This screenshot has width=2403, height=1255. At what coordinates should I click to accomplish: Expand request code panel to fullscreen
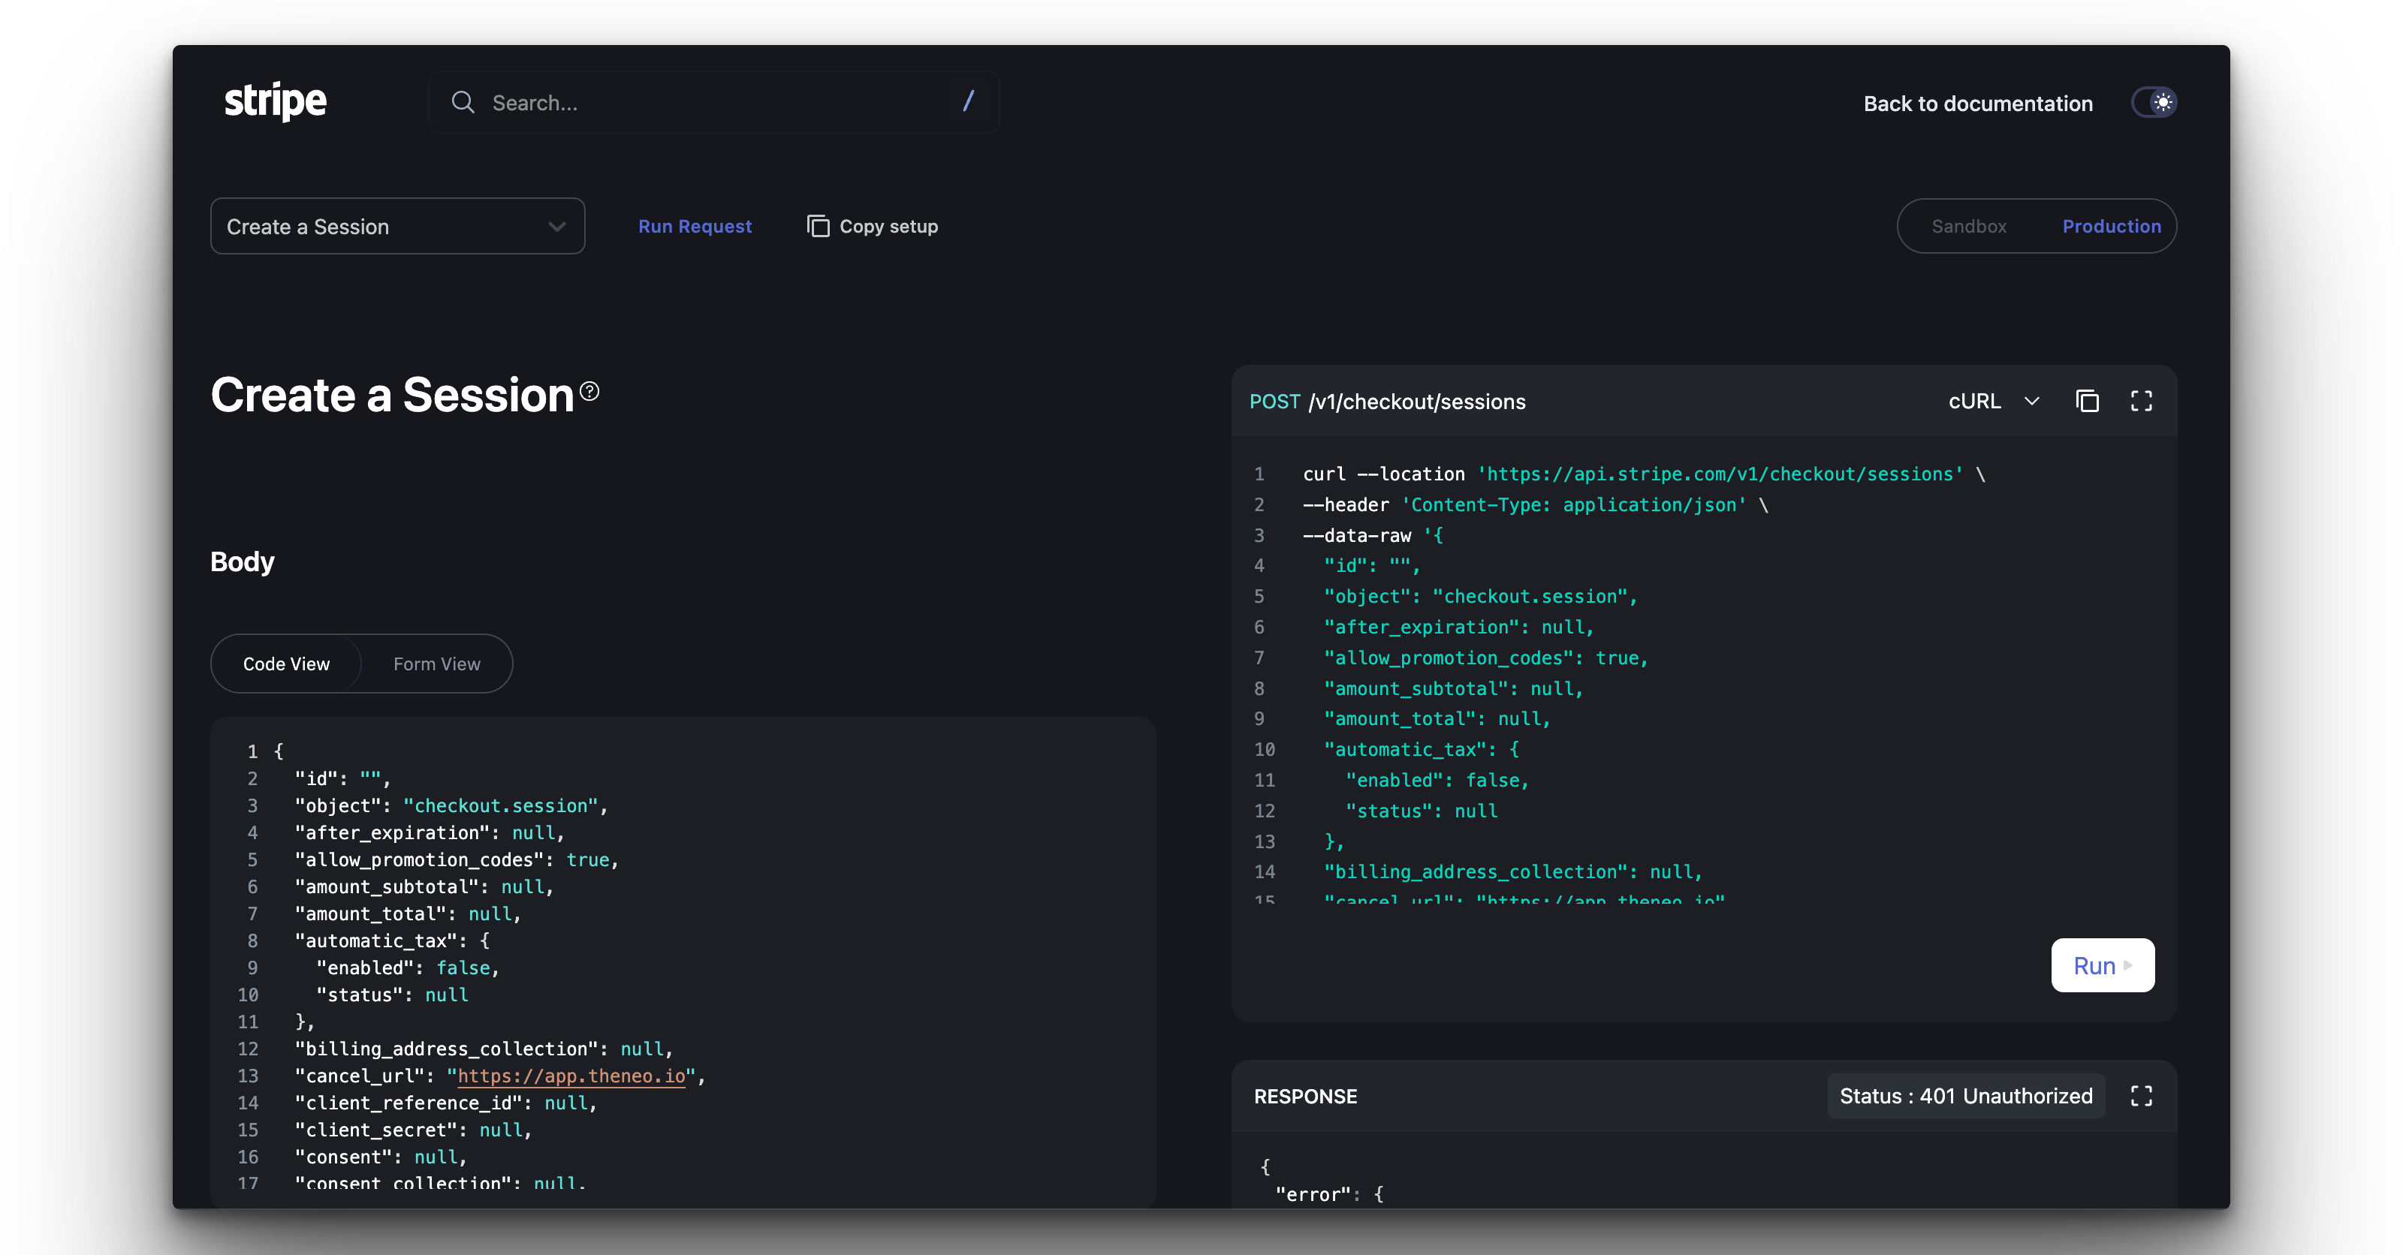click(x=2141, y=401)
